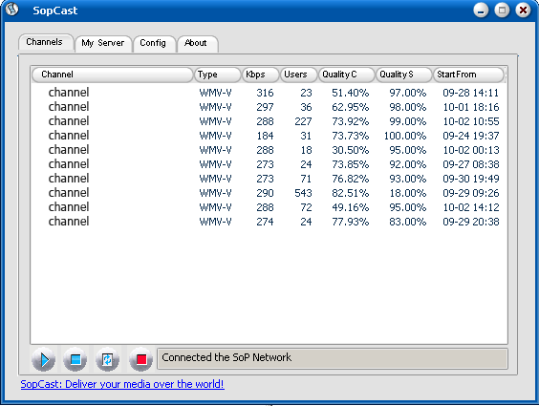Image resolution: width=539 pixels, height=406 pixels.
Task: Select the channel with 543 users
Action: pyautogui.click(x=269, y=193)
